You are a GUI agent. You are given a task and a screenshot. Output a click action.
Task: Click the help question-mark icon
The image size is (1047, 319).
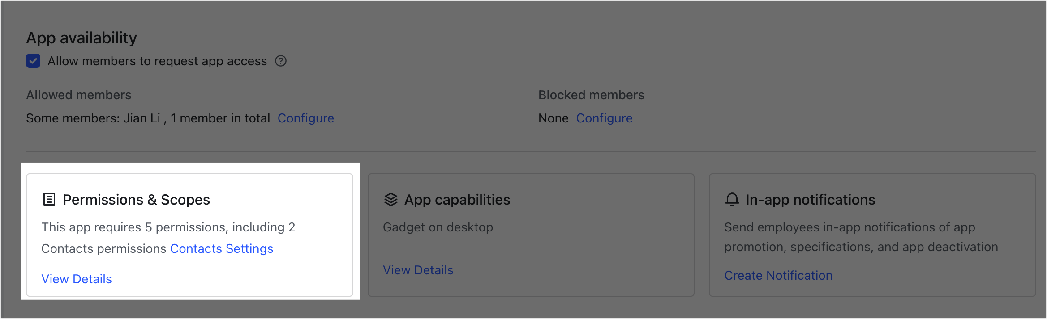pos(281,61)
